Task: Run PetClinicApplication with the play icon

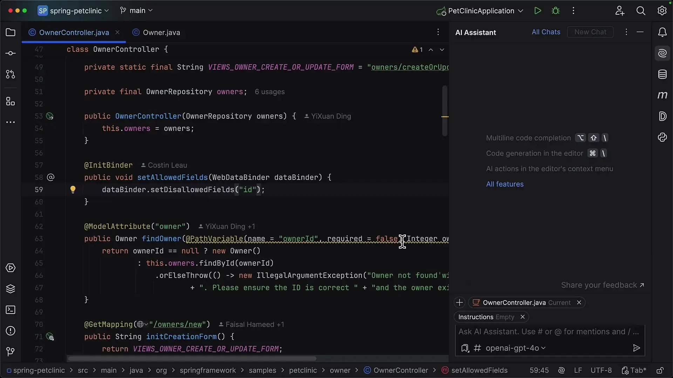Action: [538, 10]
